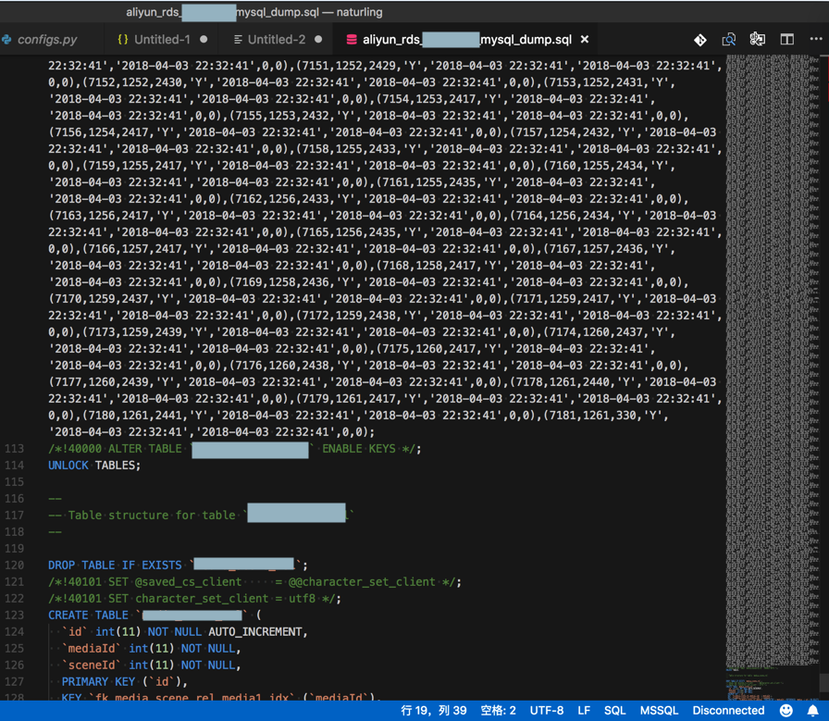Open the Untitled-2 editor tab
The image size is (829, 721).
click(x=277, y=40)
